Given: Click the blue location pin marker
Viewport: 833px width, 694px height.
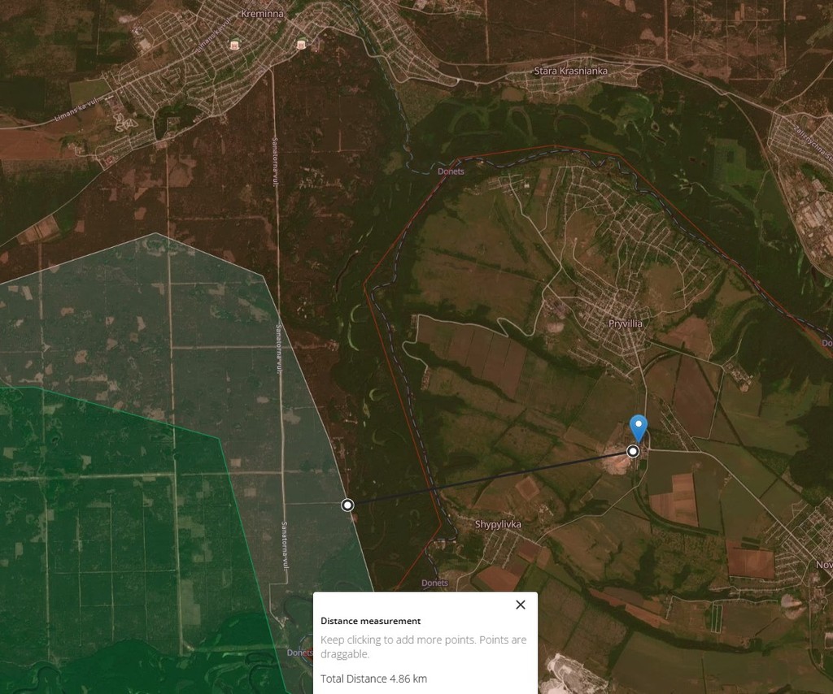Looking at the screenshot, I should (x=638, y=429).
